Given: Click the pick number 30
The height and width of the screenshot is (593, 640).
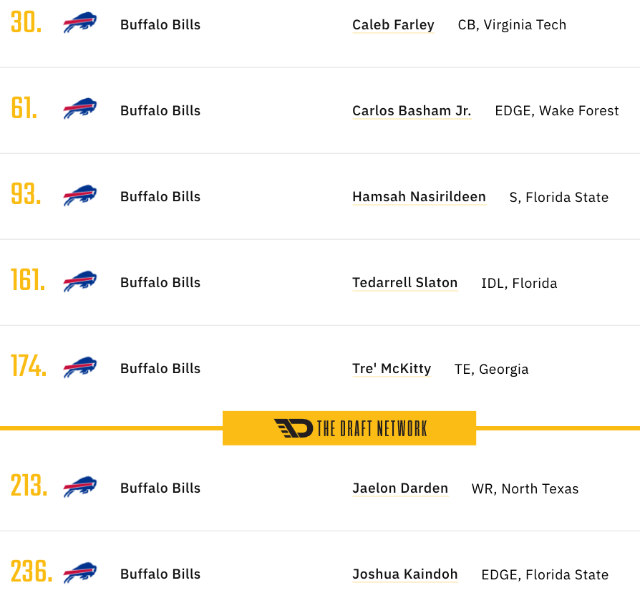Looking at the screenshot, I should 26,22.
